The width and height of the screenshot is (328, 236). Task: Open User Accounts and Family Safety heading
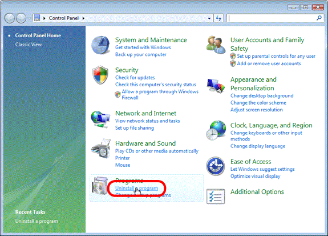[267, 44]
